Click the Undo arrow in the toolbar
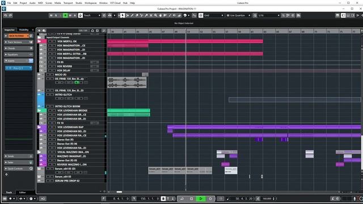The width and height of the screenshot is (363, 204). [x=6, y=15]
